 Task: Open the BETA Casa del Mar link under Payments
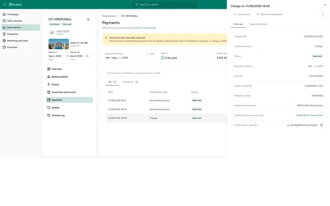[x=146, y=28]
